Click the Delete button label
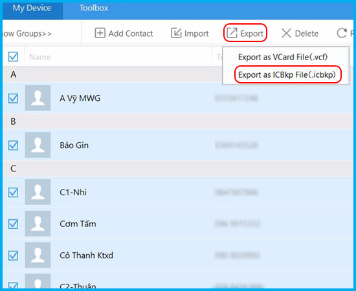 click(307, 34)
